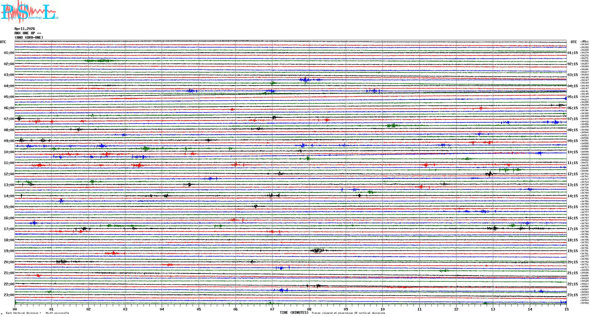Click minute tick 08 on bottom axis

point(309,309)
